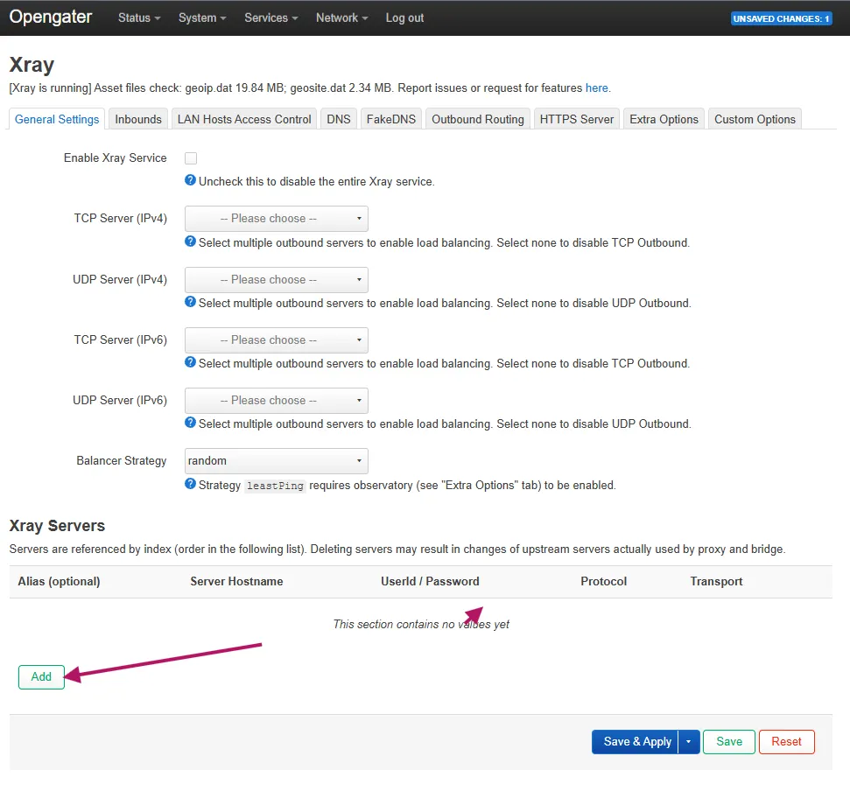
Task: Open the Status menu
Action: point(139,17)
